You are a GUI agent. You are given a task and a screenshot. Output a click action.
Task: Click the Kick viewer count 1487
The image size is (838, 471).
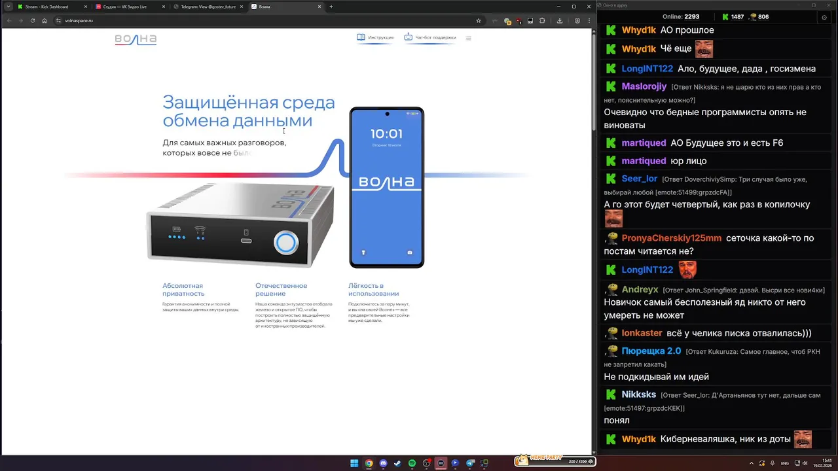pyautogui.click(x=732, y=17)
